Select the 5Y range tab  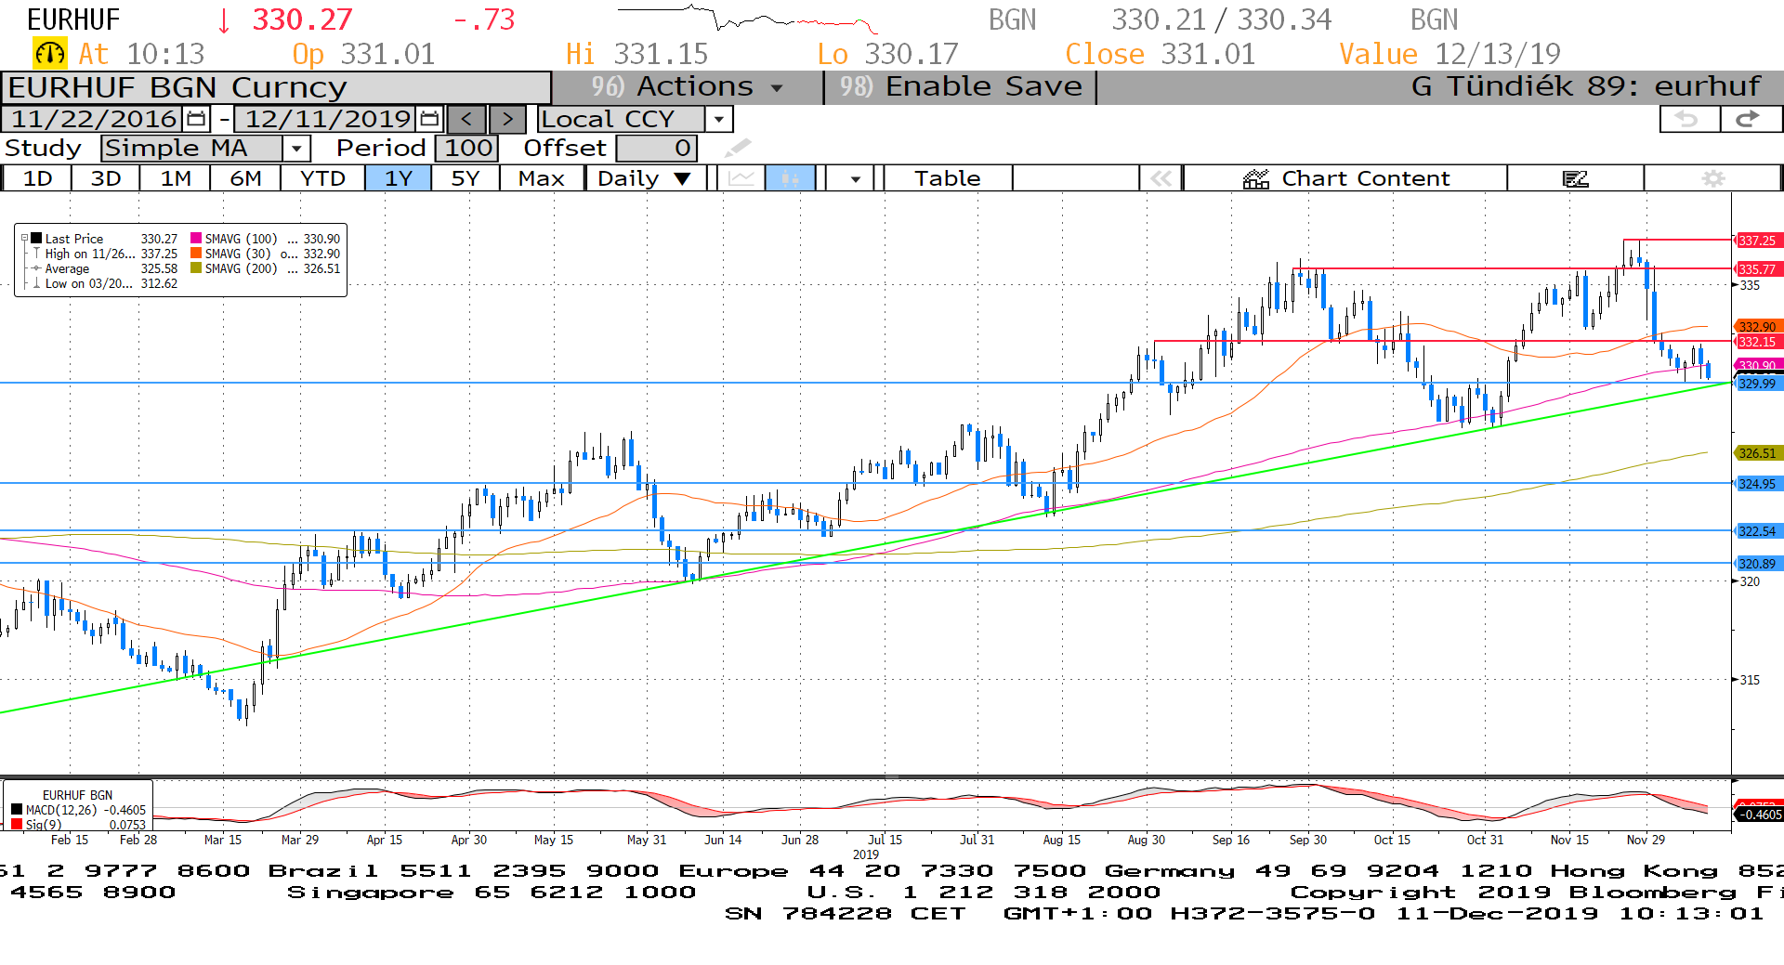pos(466,178)
